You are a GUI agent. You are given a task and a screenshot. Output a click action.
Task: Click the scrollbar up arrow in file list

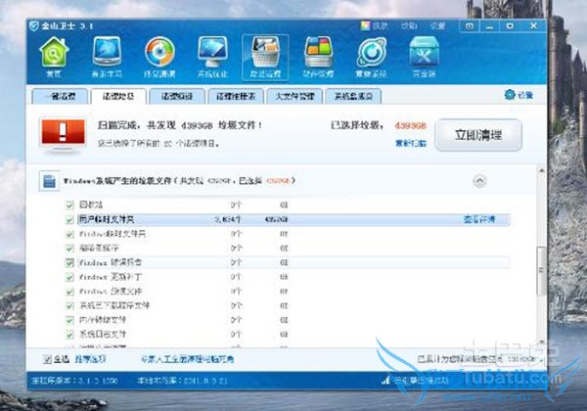[x=541, y=170]
